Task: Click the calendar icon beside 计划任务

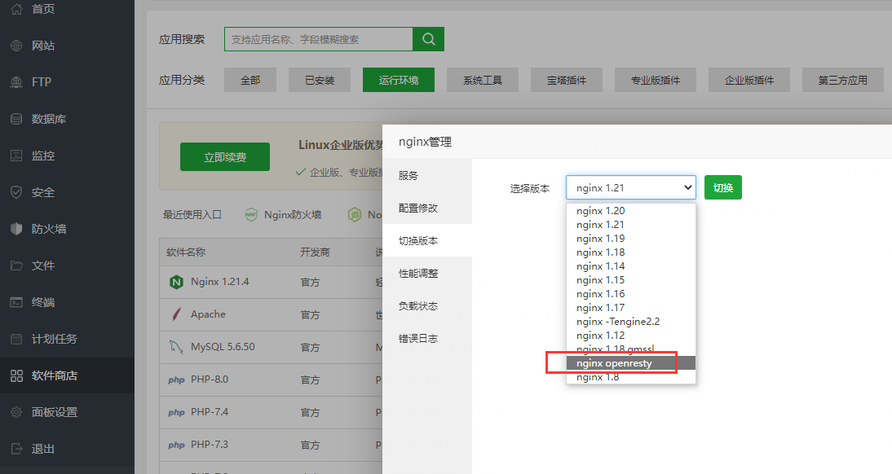Action: pos(16,339)
